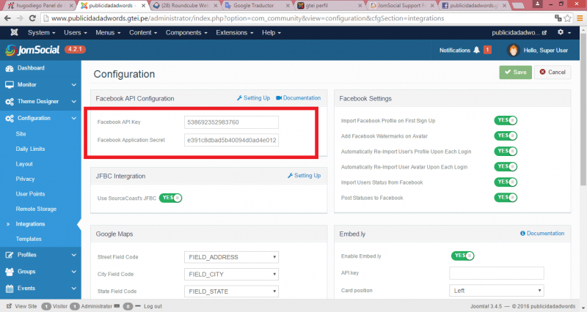Click the translate icon in address bar
This screenshot has width=587, height=312.
(558, 18)
